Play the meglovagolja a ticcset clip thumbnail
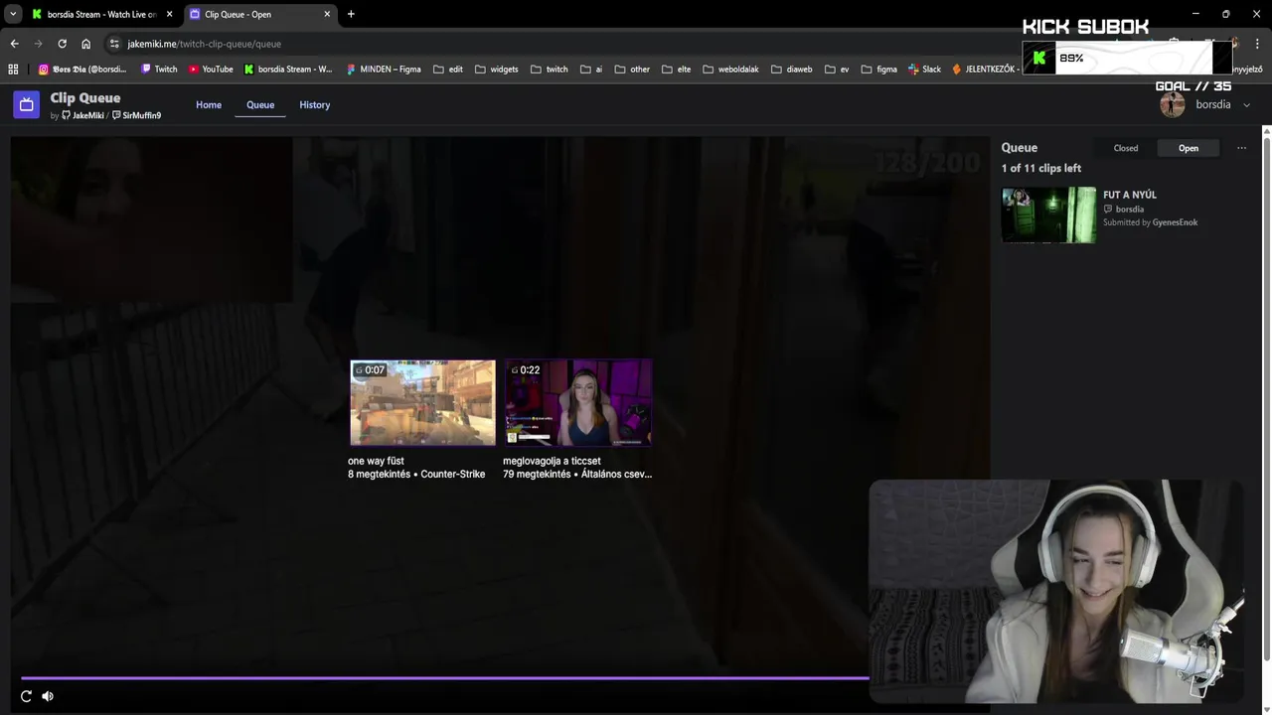Screen dimensions: 1272x715 click(578, 403)
